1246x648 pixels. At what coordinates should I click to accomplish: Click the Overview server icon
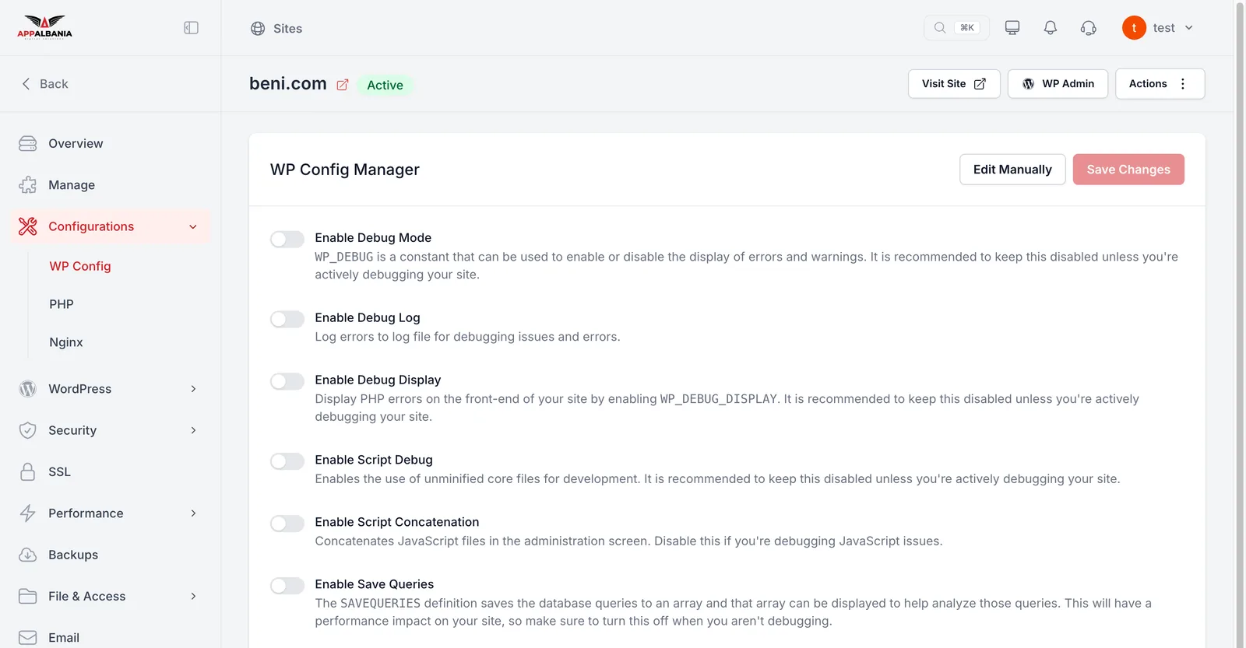[28, 144]
